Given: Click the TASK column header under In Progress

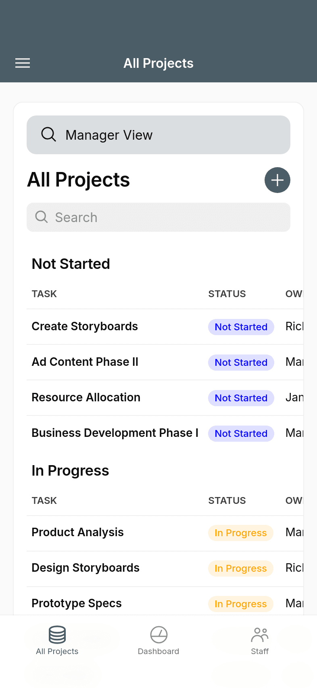Looking at the screenshot, I should (44, 501).
